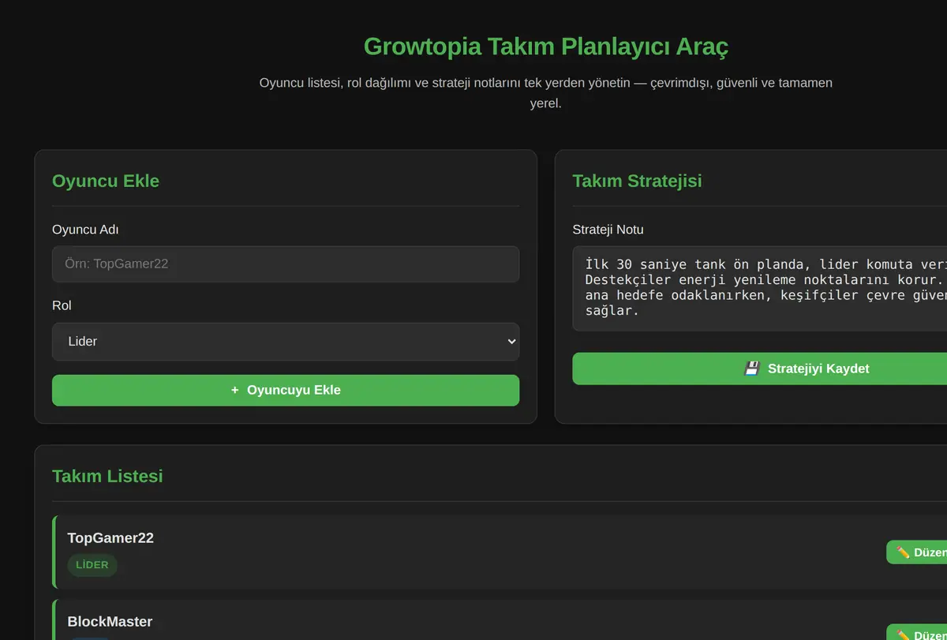Click the Takım Stratejisi heading
Viewport: 947px width, 640px height.
click(x=637, y=181)
